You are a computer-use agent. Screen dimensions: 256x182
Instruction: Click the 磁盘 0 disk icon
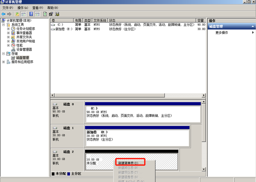pos(55,104)
